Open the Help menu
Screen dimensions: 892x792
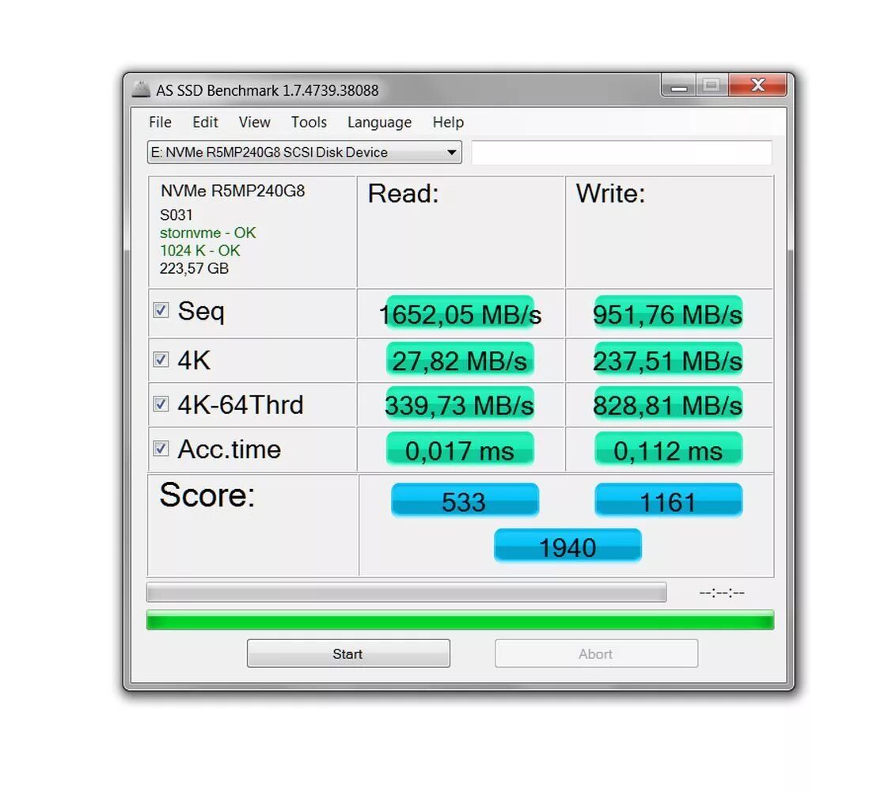pos(448,122)
